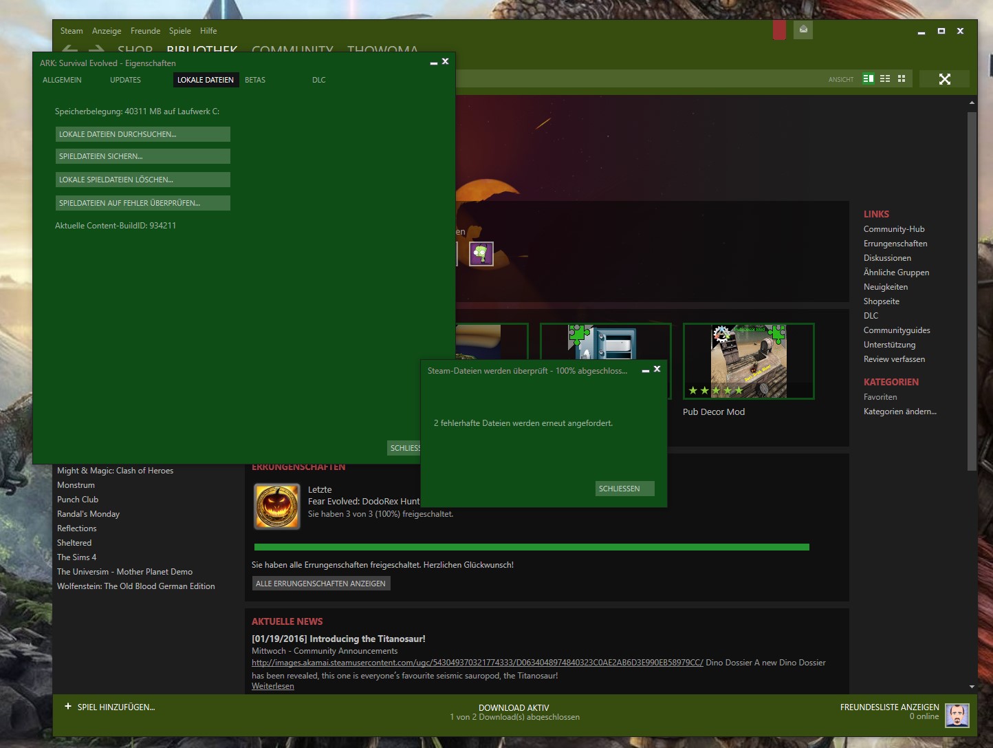
Task: Switch library to grid view icon
Action: (902, 78)
